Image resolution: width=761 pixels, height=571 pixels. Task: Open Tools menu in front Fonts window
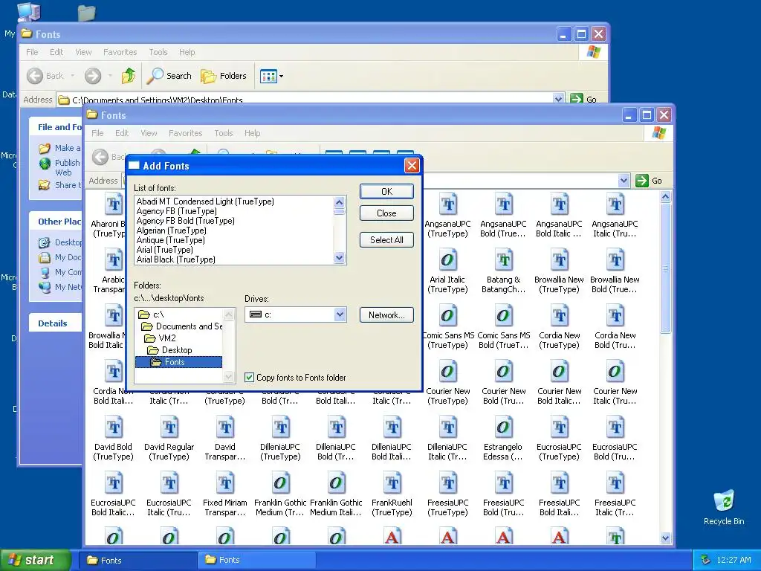tap(224, 133)
